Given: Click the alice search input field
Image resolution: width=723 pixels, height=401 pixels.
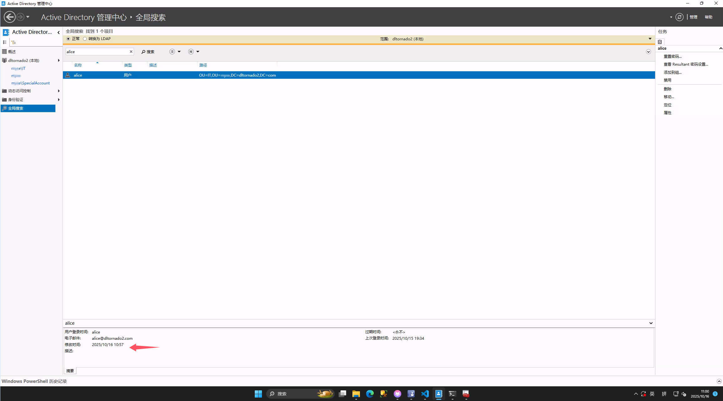Looking at the screenshot, I should (x=97, y=52).
